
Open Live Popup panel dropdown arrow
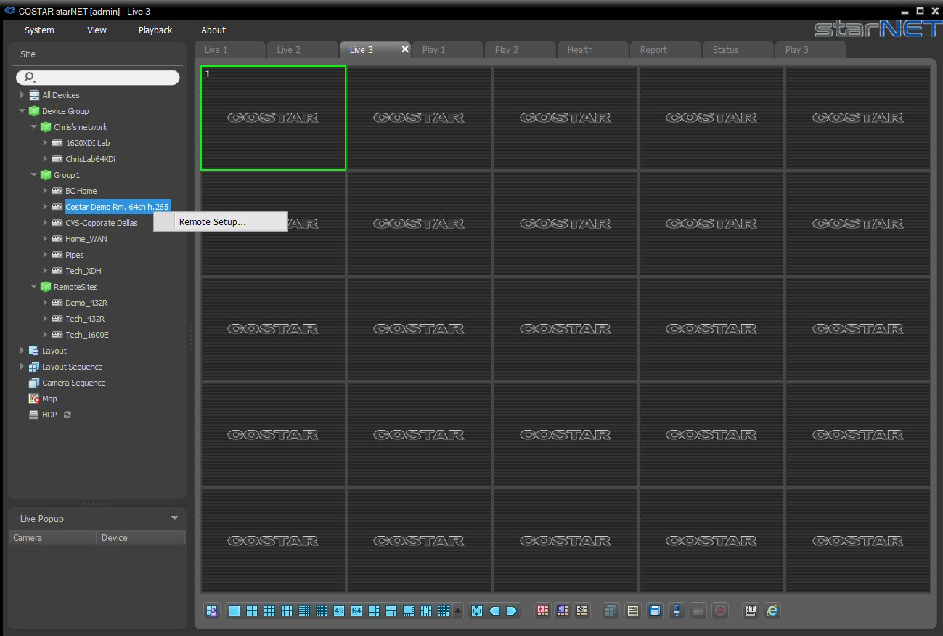(x=174, y=518)
